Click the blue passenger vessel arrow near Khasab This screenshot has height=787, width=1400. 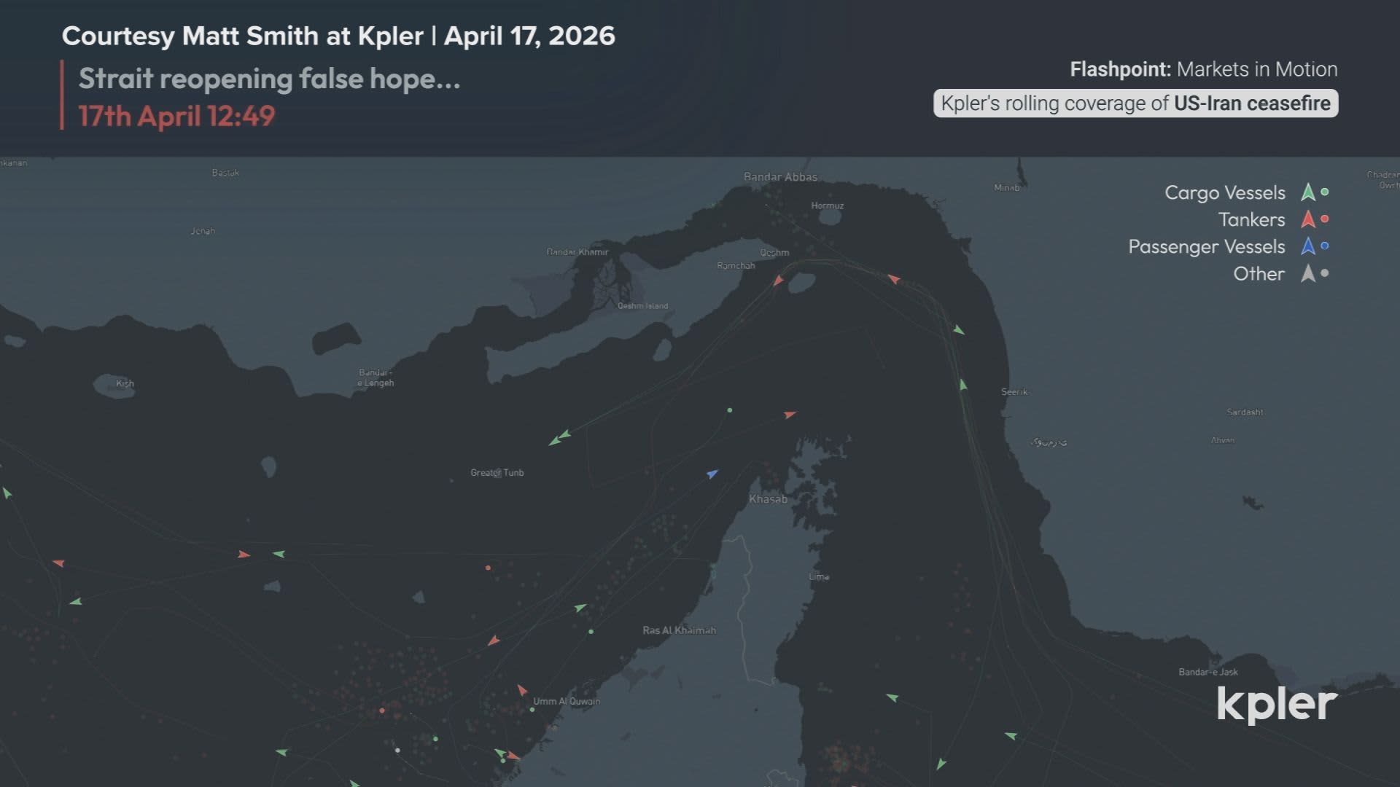click(x=712, y=474)
